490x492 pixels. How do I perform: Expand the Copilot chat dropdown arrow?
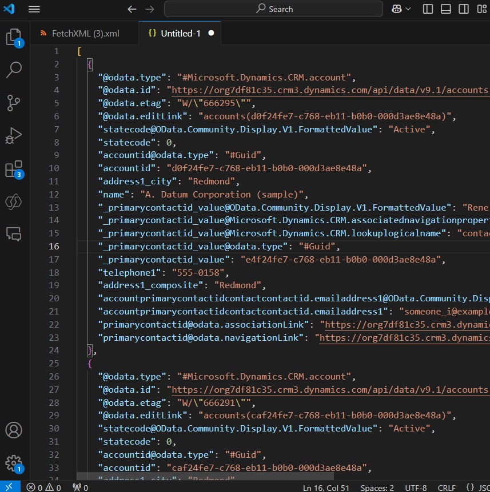pyautogui.click(x=408, y=9)
